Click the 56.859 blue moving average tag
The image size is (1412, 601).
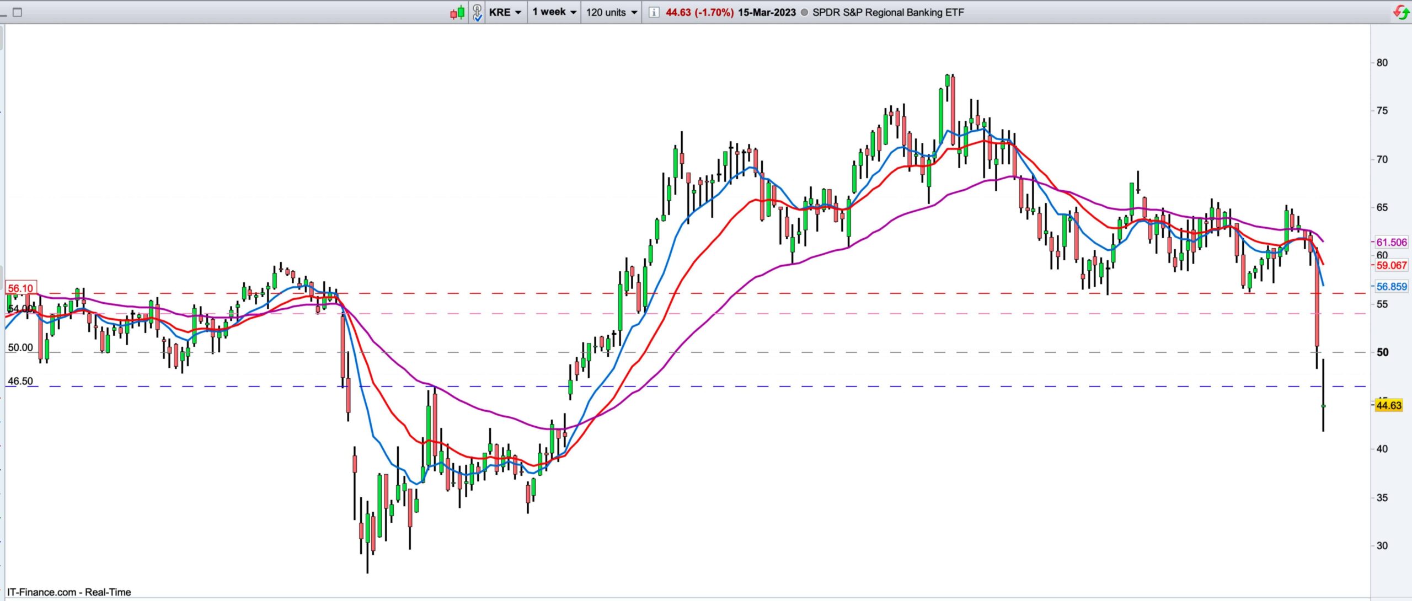click(x=1392, y=286)
